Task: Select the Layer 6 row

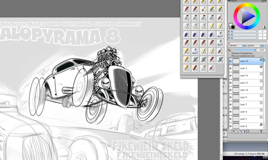Action: click(246, 112)
